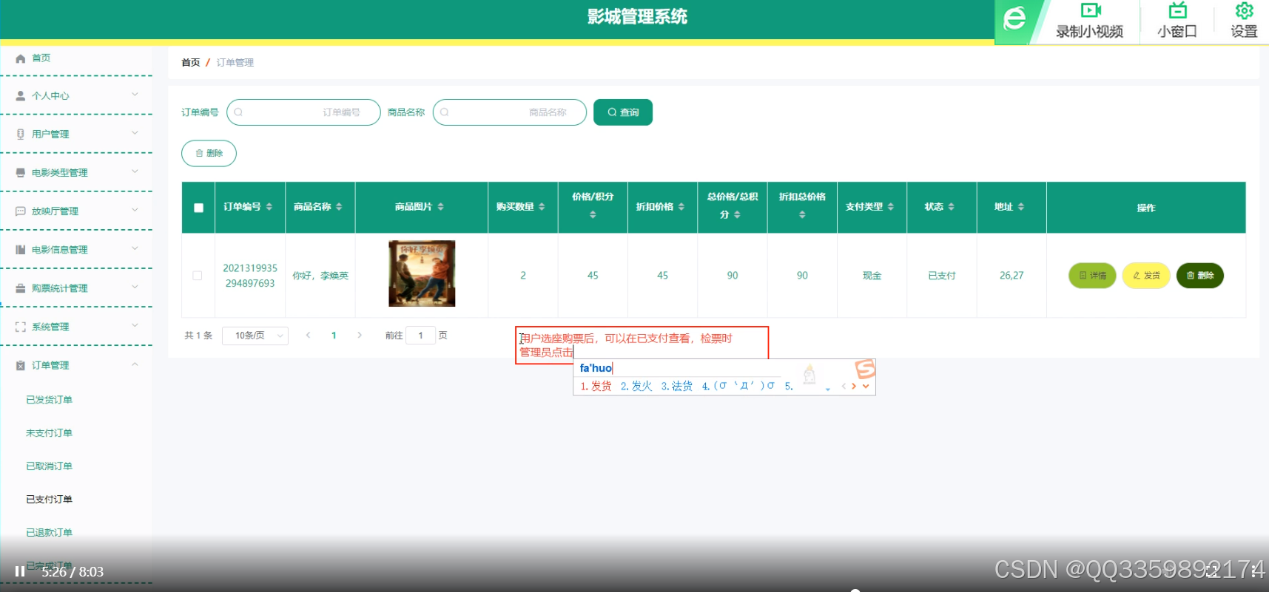
Task: Click the 录制小视频 record icon
Action: coord(1091,10)
